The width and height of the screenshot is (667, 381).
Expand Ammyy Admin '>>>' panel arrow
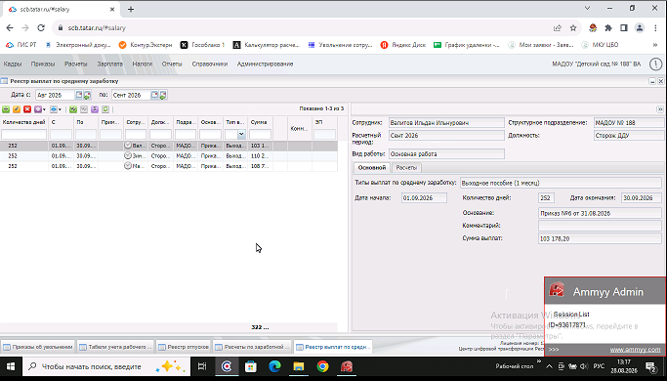coord(554,350)
